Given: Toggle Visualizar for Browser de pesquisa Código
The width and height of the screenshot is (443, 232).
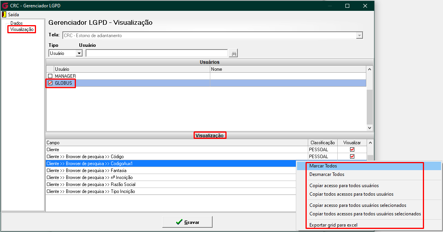Looking at the screenshot, I should [352, 156].
